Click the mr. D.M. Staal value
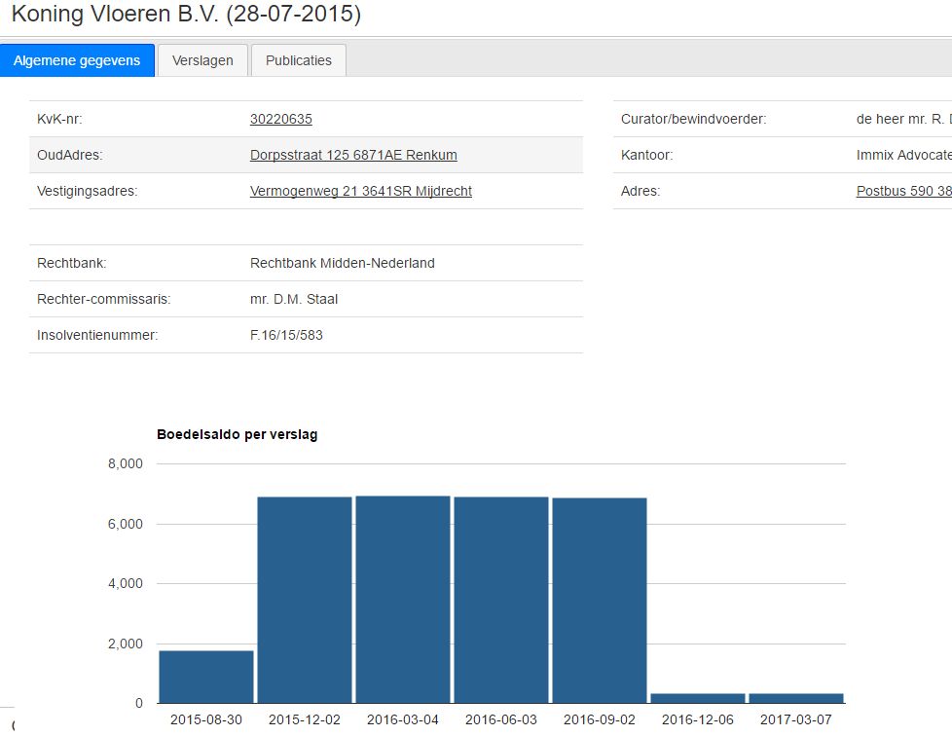The width and height of the screenshot is (952, 736). pos(294,299)
